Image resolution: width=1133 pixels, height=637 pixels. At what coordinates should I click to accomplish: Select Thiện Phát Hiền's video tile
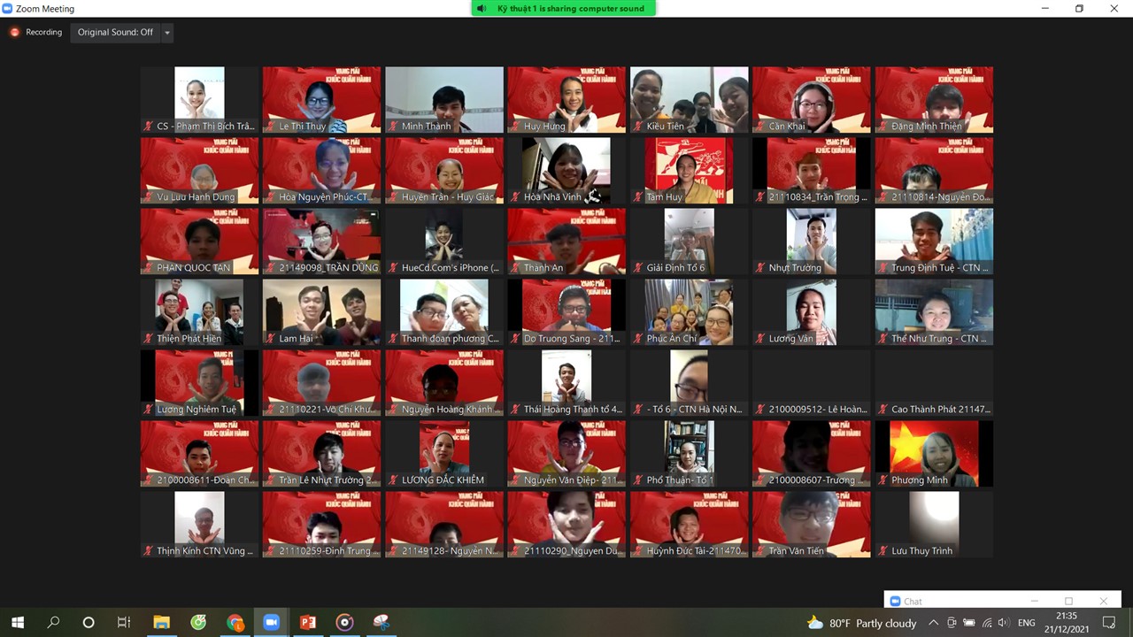[199, 312]
